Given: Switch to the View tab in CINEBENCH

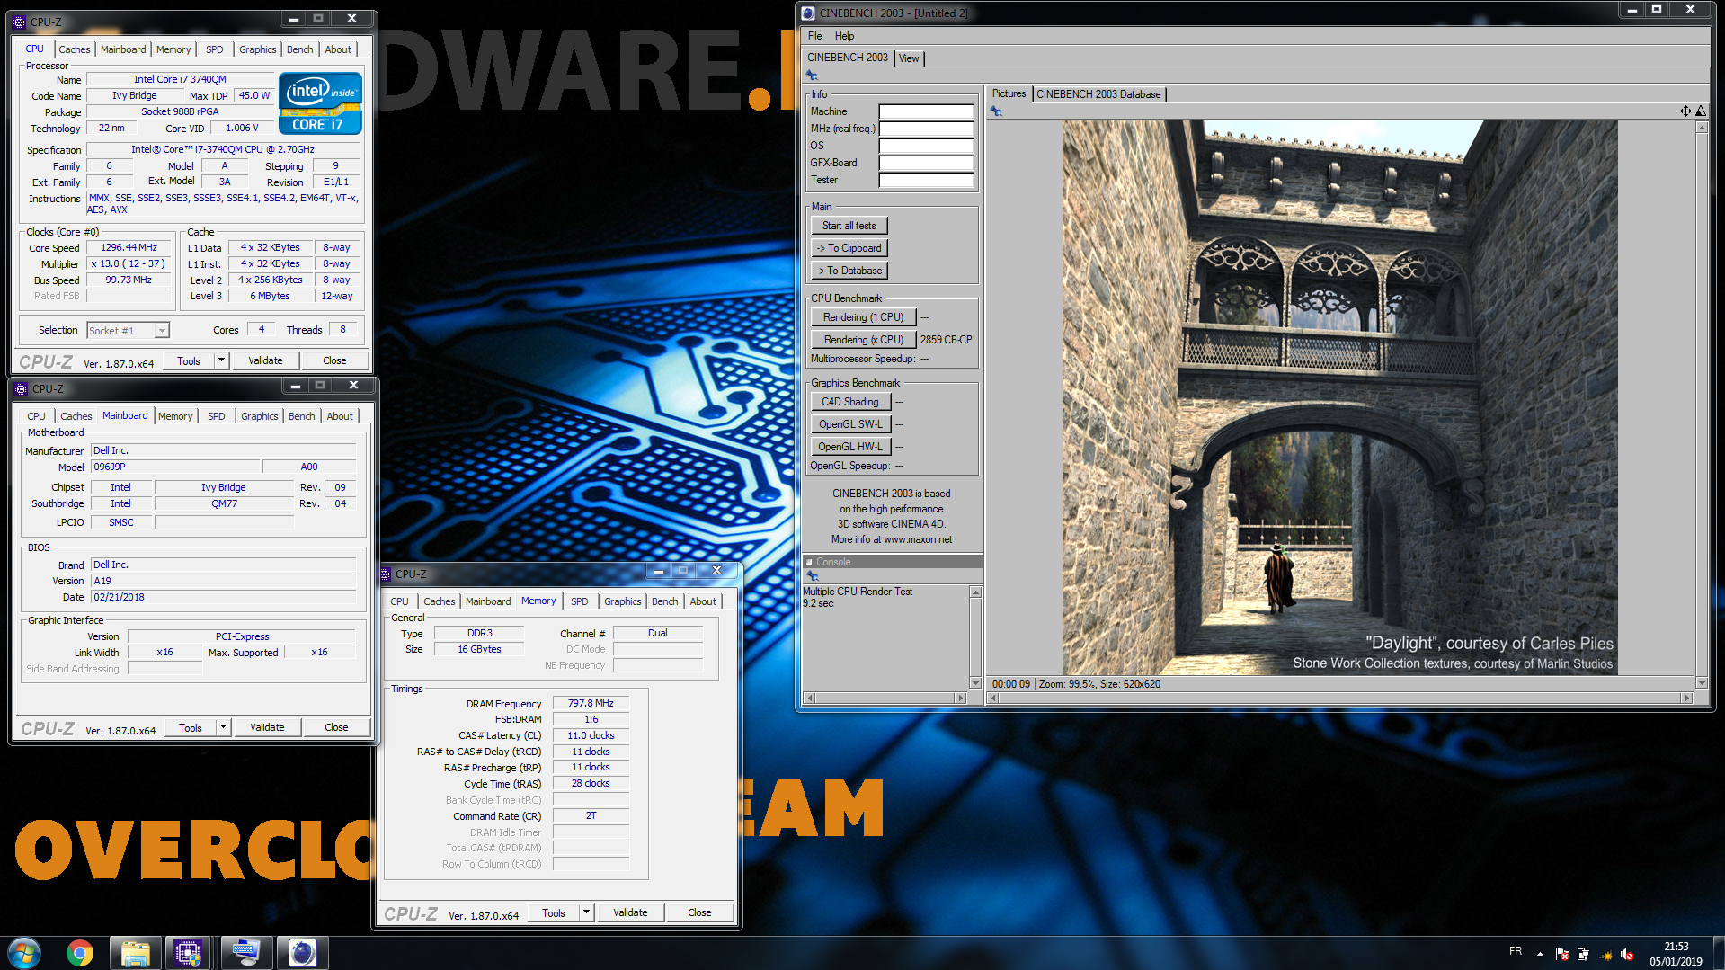Looking at the screenshot, I should point(909,58).
